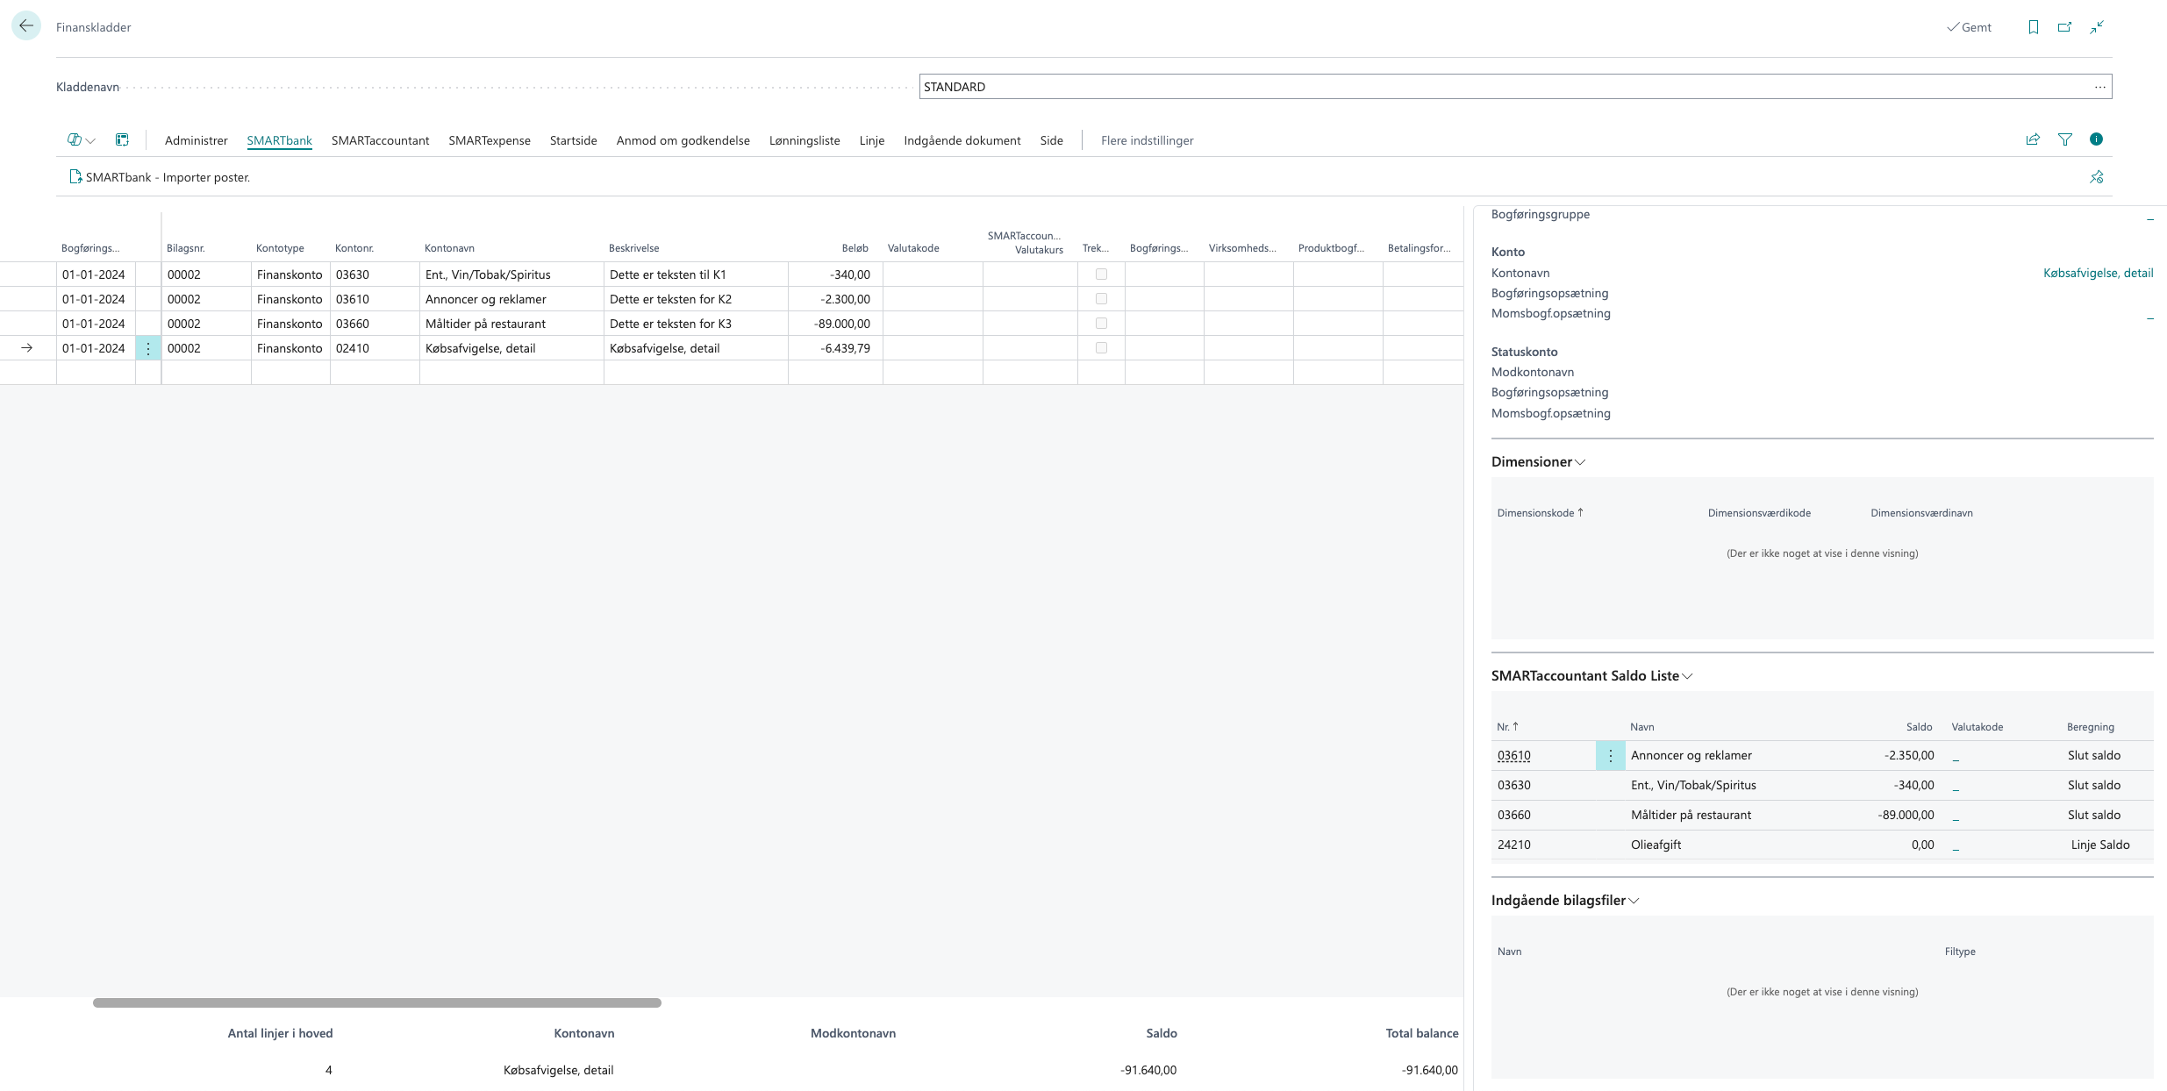Open edit in Excel grid icon
The image size is (2167, 1091).
[122, 140]
